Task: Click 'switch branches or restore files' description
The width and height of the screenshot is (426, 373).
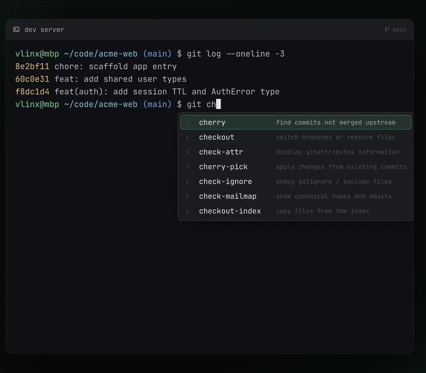Action: click(336, 137)
